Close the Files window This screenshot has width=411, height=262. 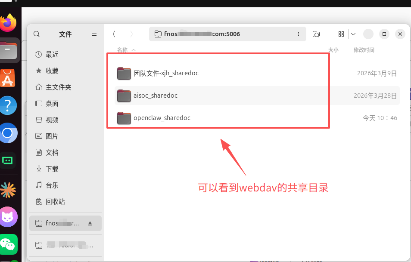[400, 34]
